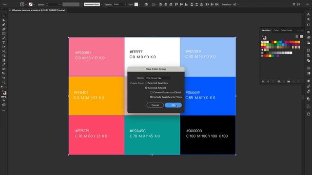Viewport: 312px width, 175px height.
Task: Open Arrange Documents icon at top right
Action: (x=294, y=4)
